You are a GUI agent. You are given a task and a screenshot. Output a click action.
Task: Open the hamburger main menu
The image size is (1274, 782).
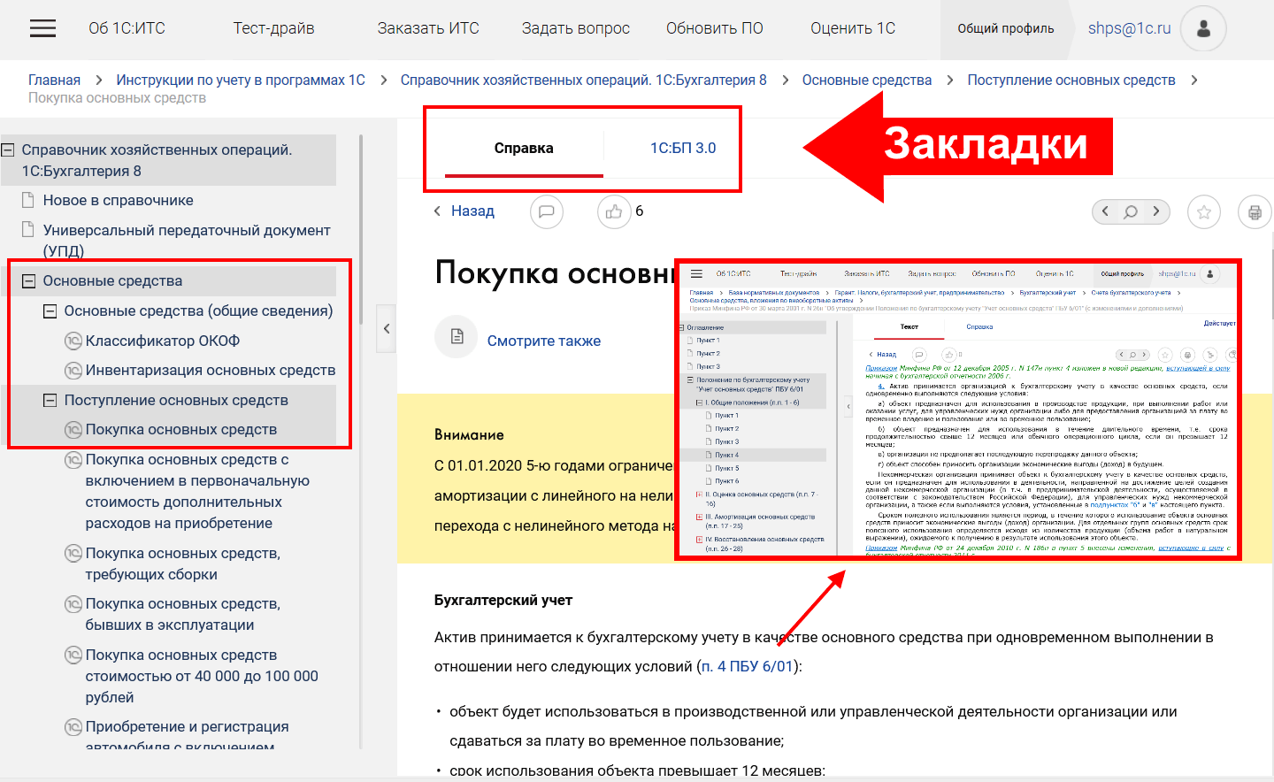(x=42, y=28)
